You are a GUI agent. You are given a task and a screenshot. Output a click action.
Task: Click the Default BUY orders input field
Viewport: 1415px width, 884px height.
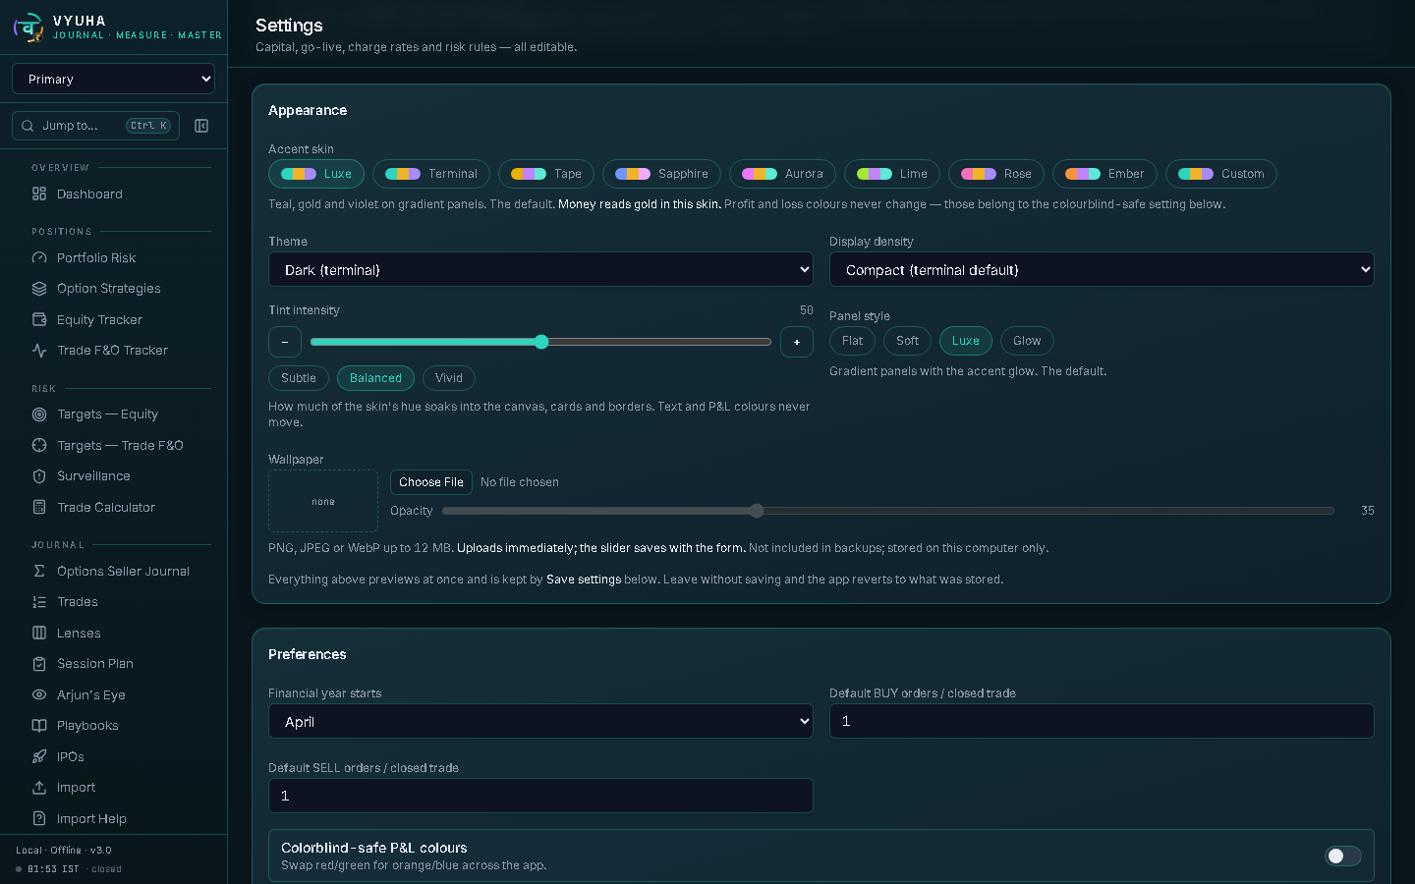[1102, 721]
